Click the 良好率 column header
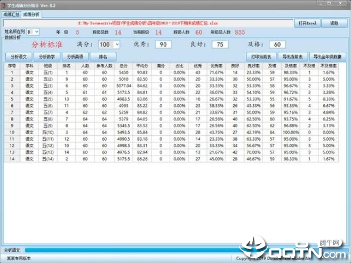Screen dimensions: 351x263 click(x=253, y=66)
